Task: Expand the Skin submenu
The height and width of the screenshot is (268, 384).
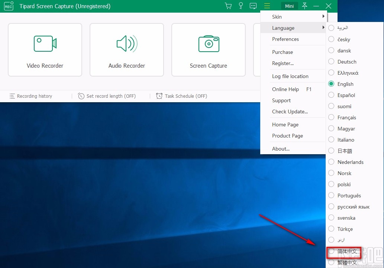Action: 293,17
